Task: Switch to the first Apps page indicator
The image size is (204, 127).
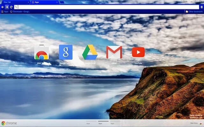Action: [x=91, y=122]
